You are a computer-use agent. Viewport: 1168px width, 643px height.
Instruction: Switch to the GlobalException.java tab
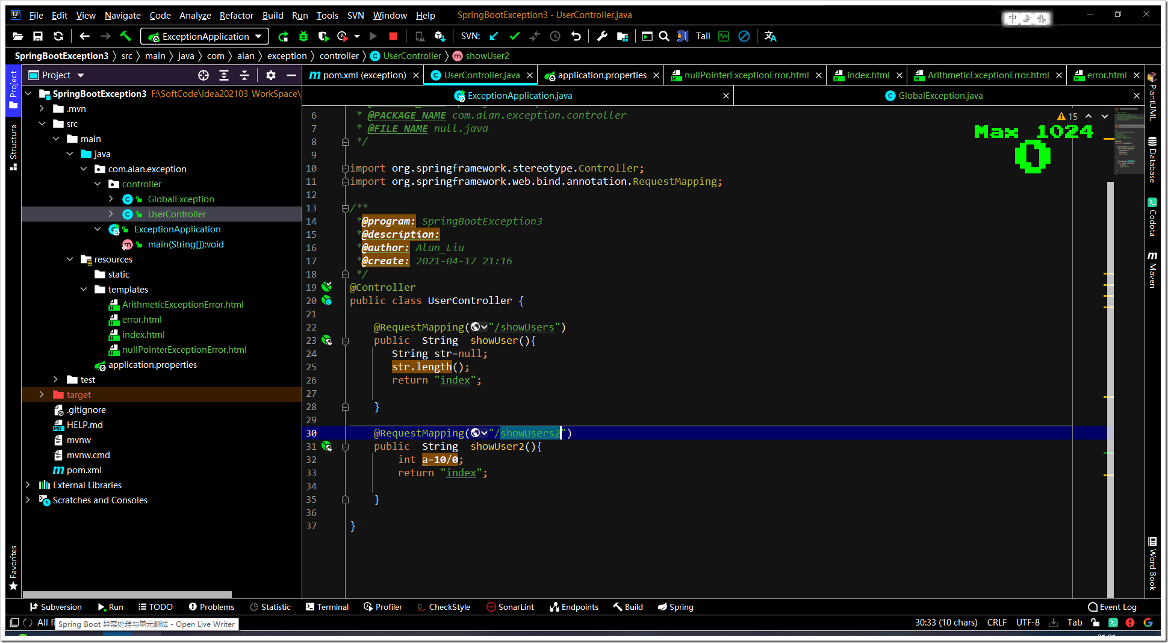click(x=940, y=95)
